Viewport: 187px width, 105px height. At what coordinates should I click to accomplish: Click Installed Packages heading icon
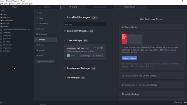point(65,17)
